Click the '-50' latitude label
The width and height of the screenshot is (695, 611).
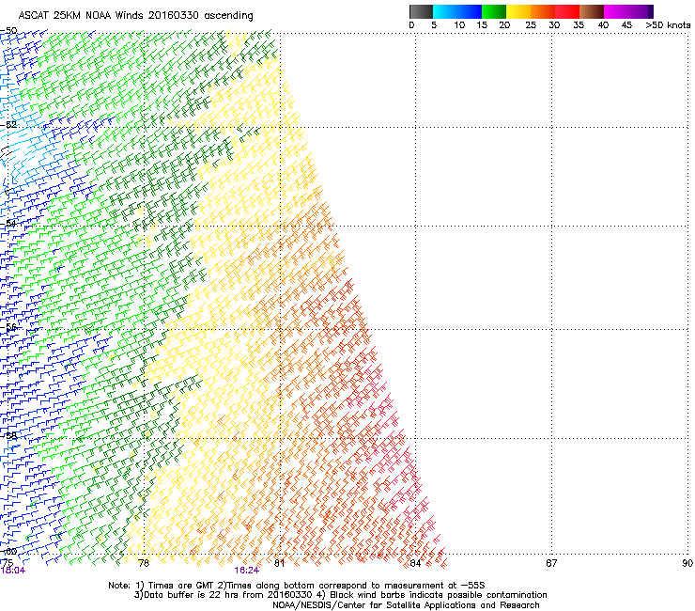pyautogui.click(x=8, y=31)
